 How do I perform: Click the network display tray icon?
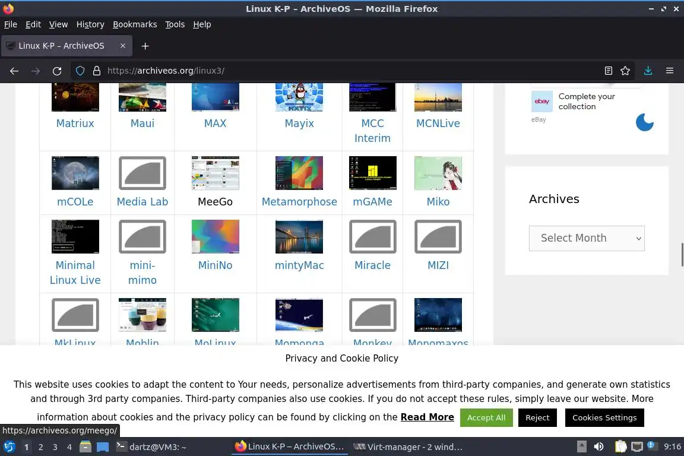pos(637,446)
